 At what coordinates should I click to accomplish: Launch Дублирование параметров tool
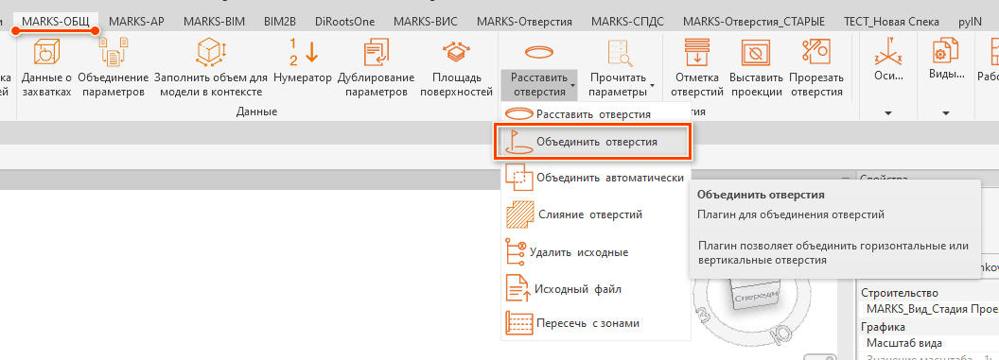click(376, 67)
